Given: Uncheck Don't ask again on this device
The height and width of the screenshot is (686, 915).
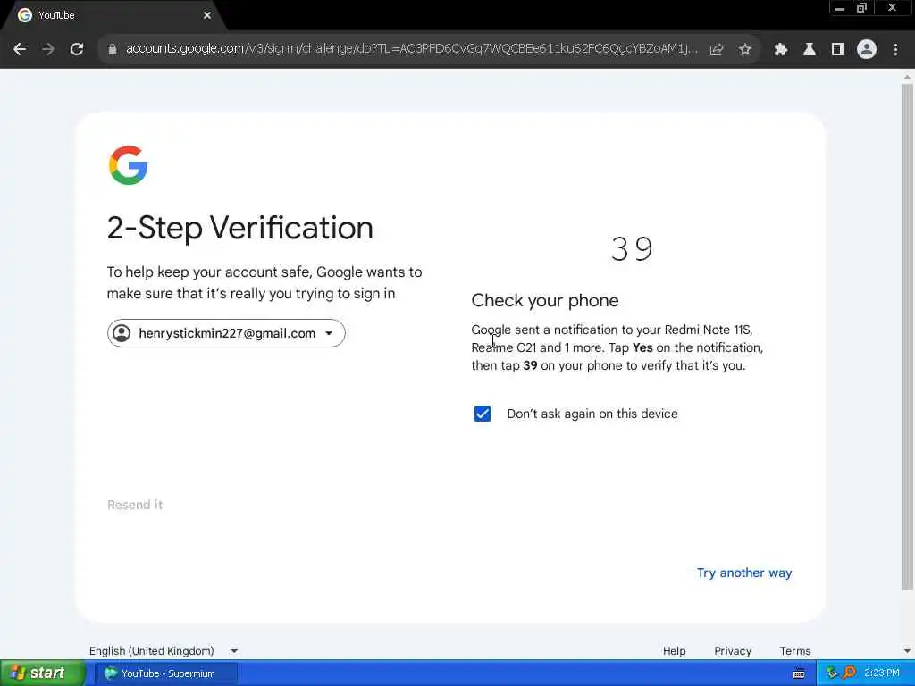Looking at the screenshot, I should point(482,414).
